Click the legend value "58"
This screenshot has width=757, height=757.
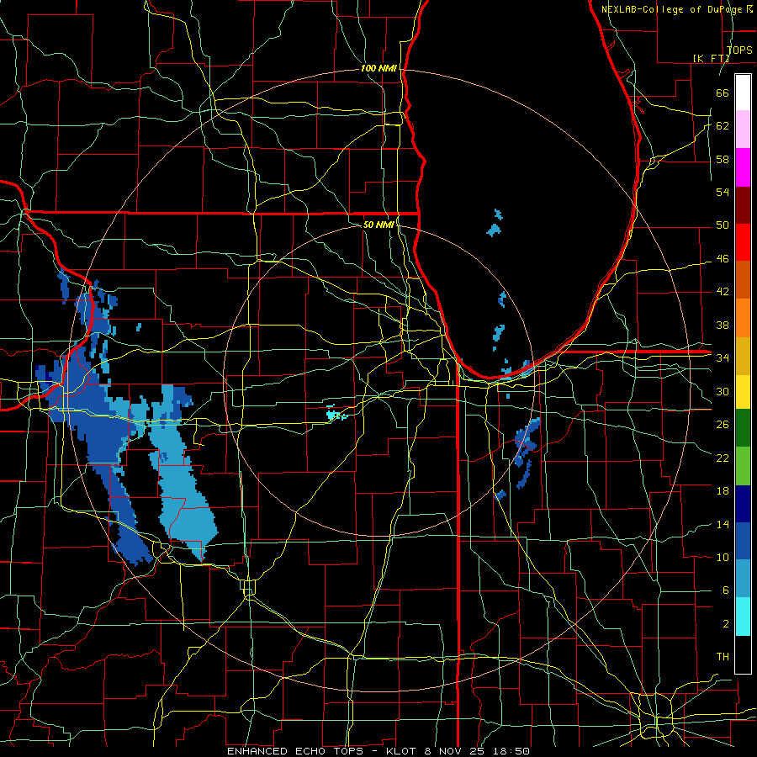point(723,159)
